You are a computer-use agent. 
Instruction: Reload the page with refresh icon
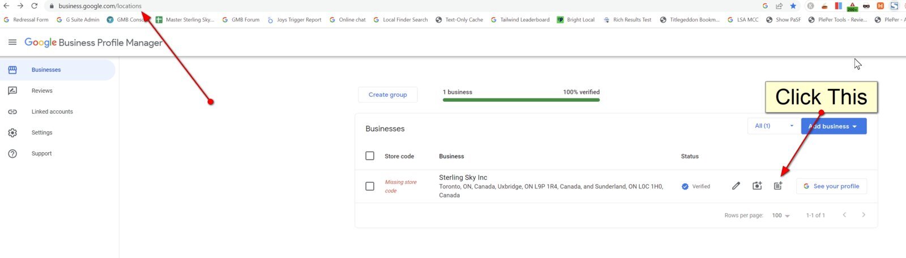click(34, 6)
